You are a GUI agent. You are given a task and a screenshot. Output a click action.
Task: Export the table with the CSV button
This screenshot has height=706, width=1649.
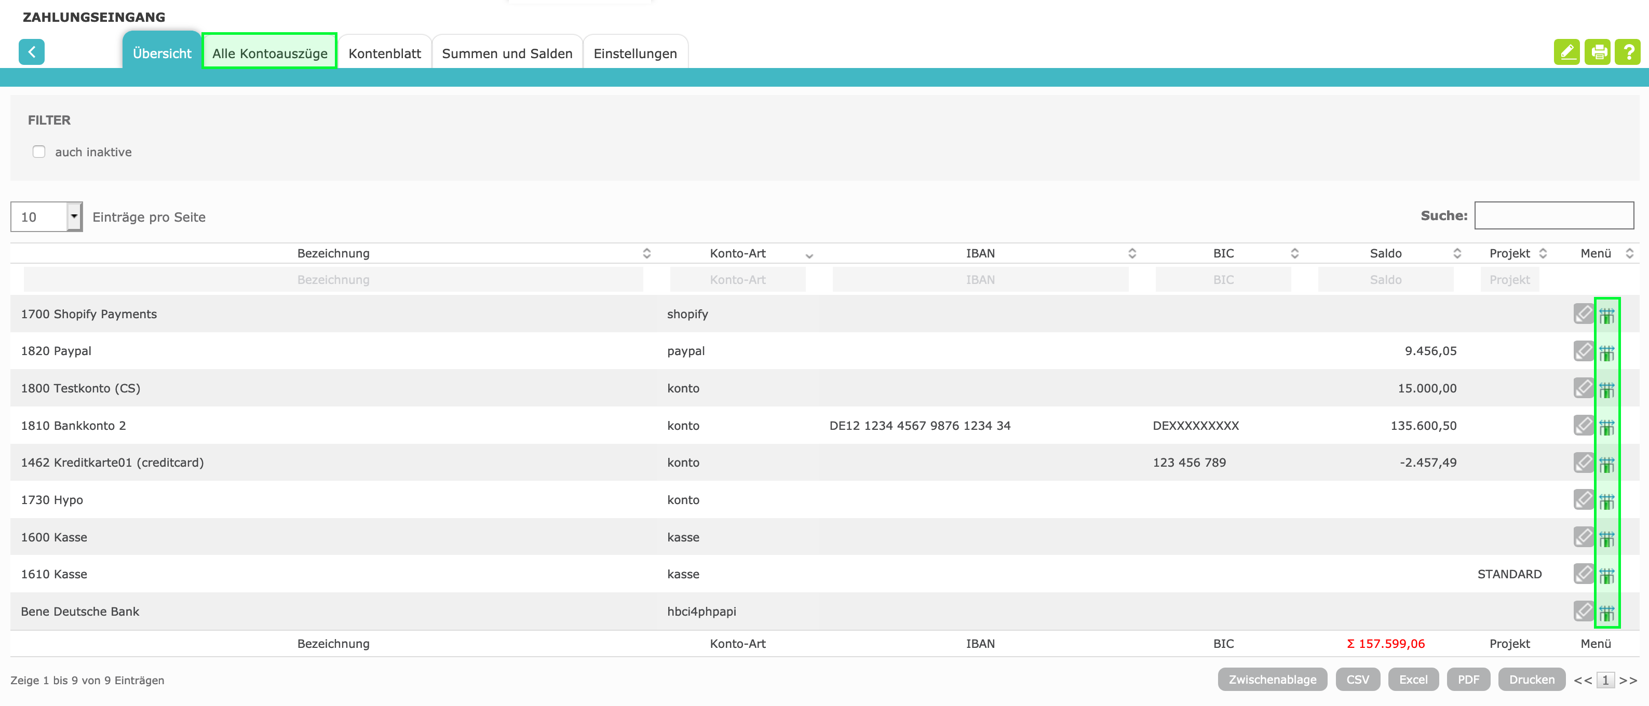(1357, 679)
